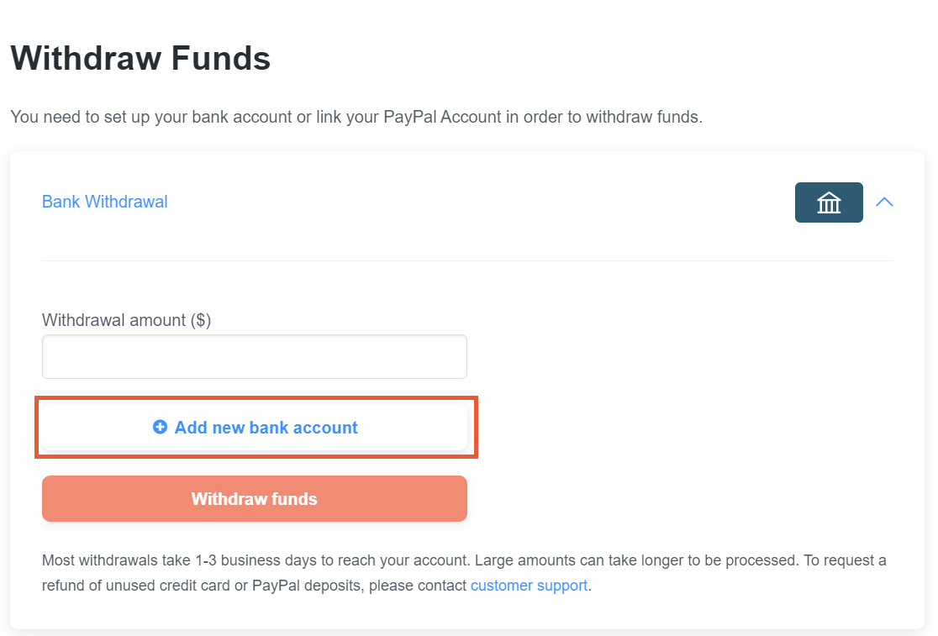Click the 'Withdraw funds' button label text
Screen dimensions: 938x636
point(254,499)
